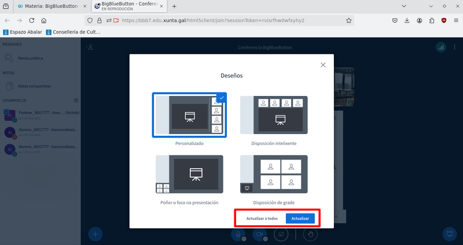
Task: Collapse the users panel with arrow icon
Action: pyautogui.click(x=90, y=47)
